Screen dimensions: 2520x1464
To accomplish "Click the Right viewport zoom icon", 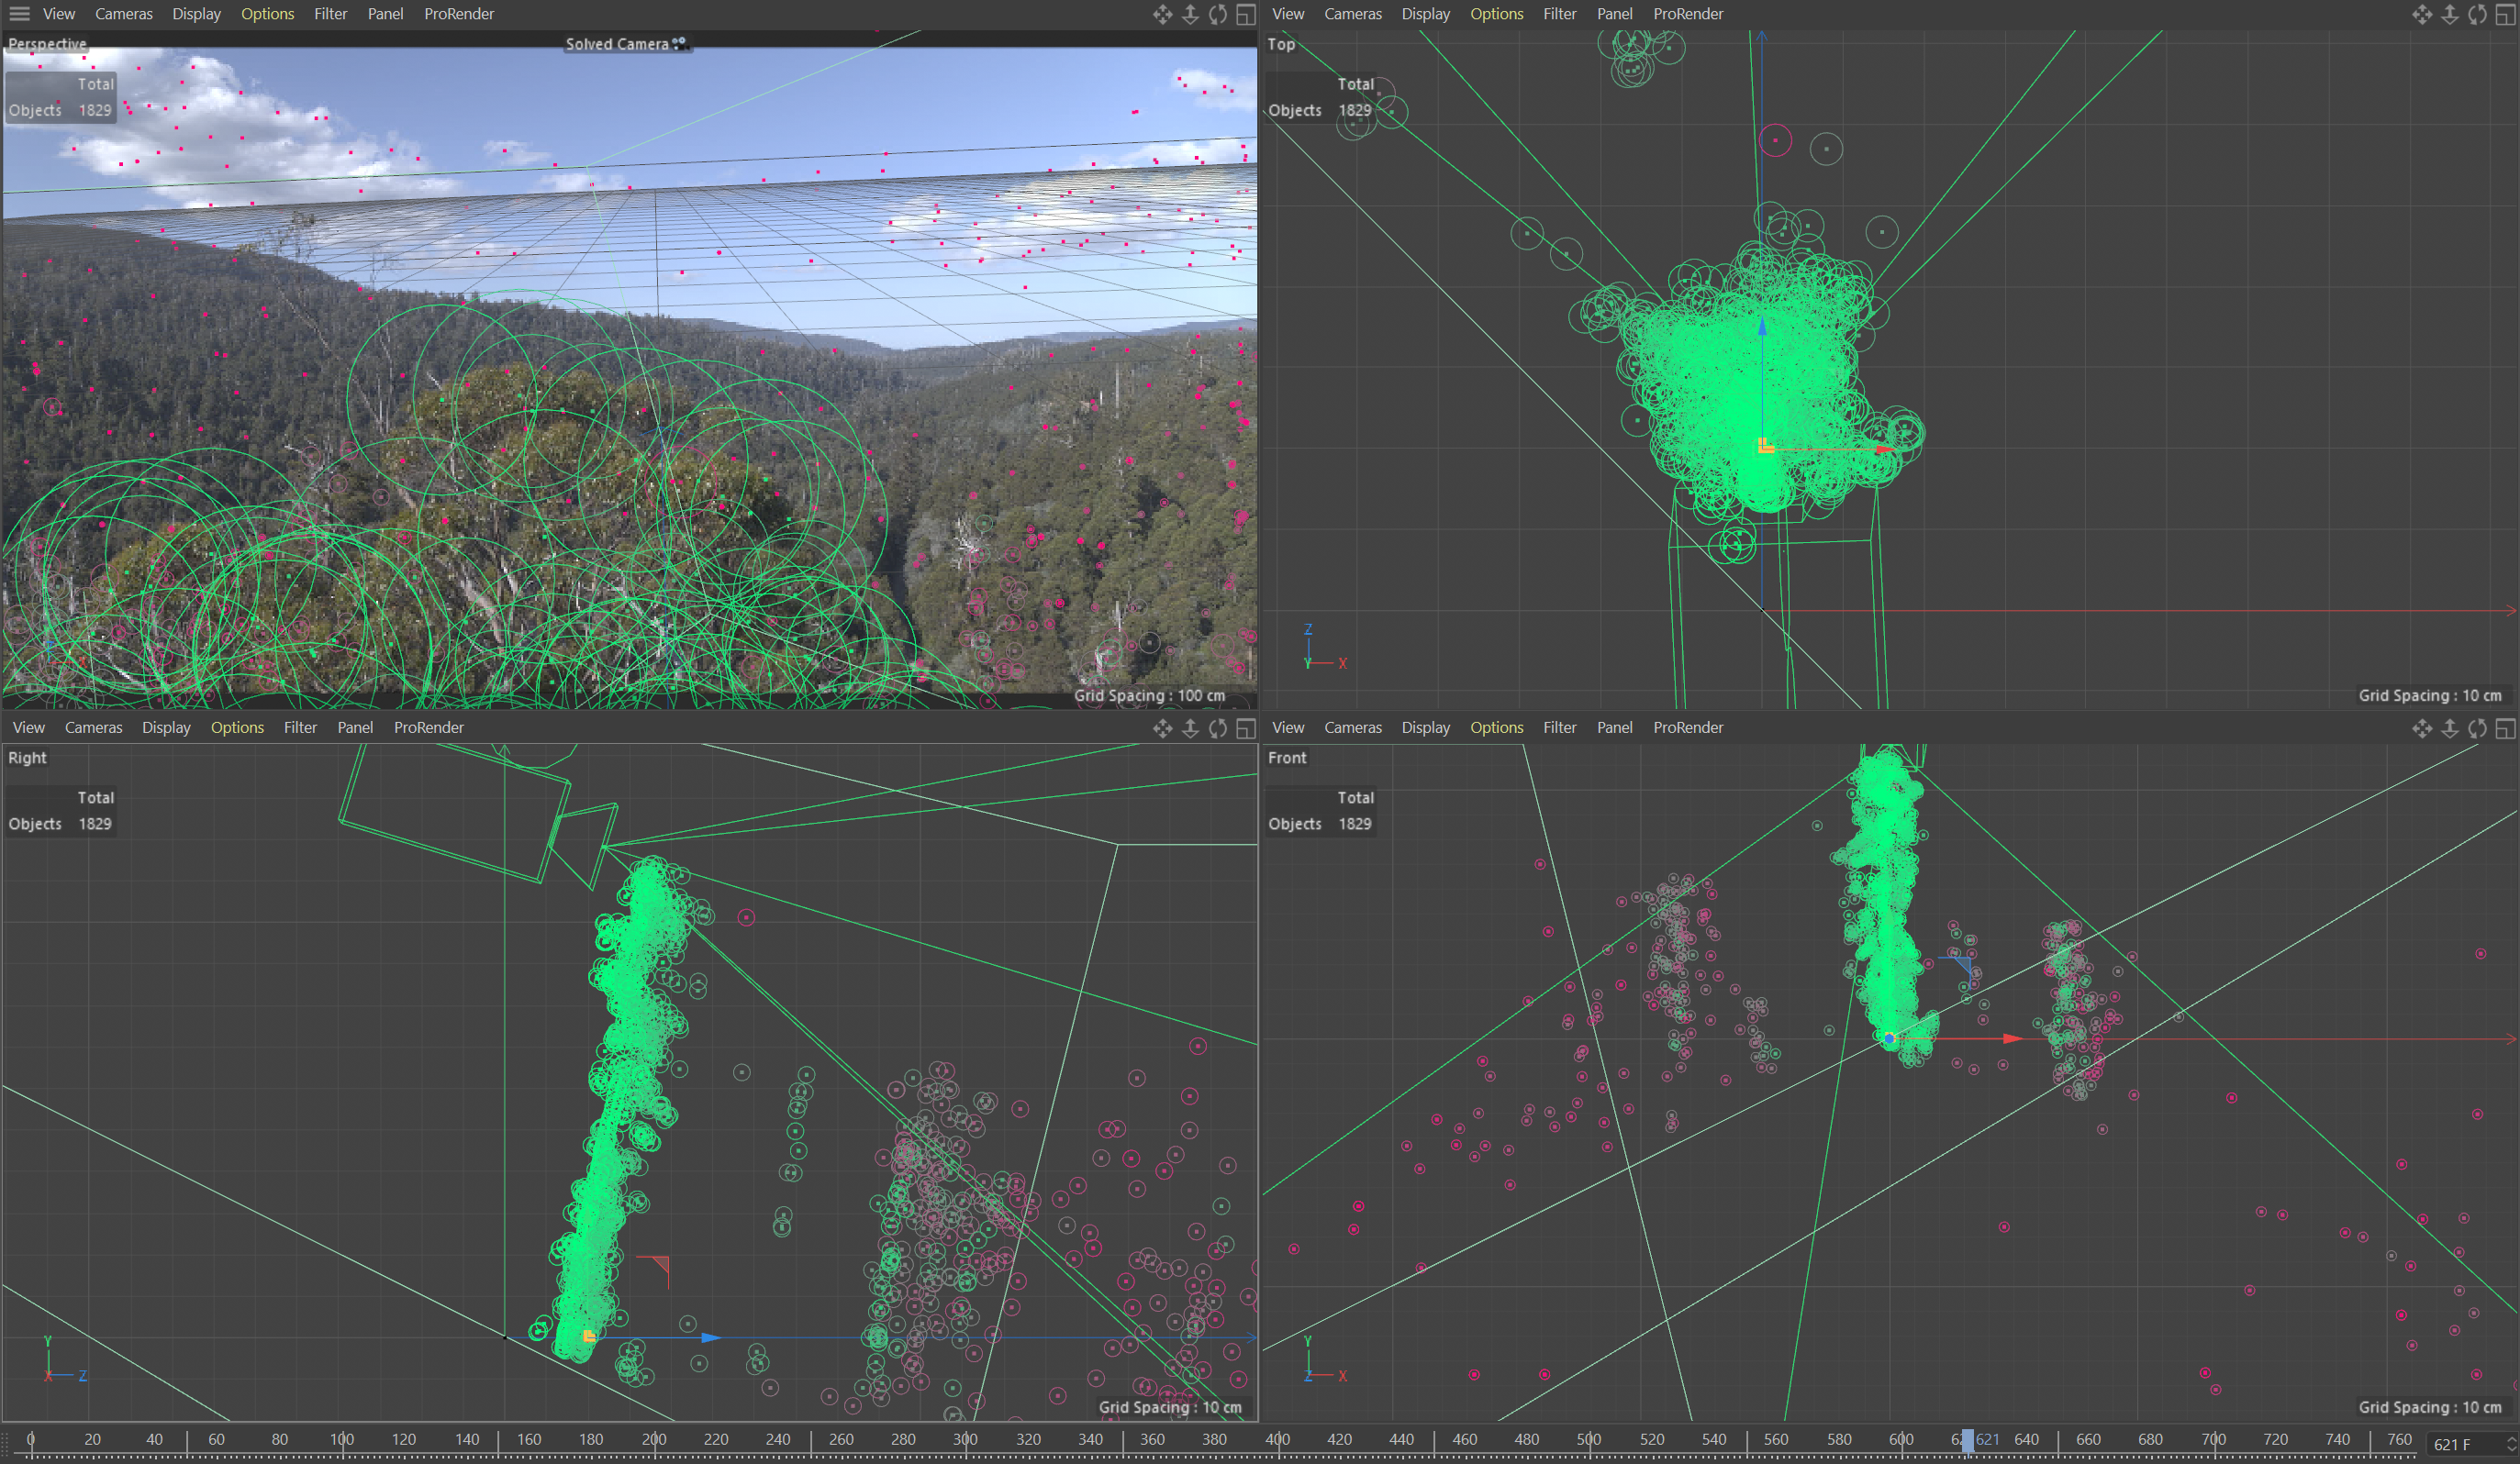I will tap(1190, 727).
